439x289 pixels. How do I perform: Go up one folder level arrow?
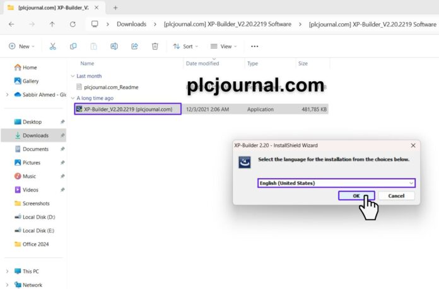click(x=52, y=25)
